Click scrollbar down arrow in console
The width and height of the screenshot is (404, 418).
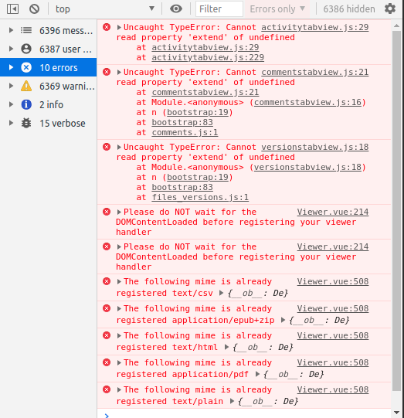pyautogui.click(x=396, y=413)
